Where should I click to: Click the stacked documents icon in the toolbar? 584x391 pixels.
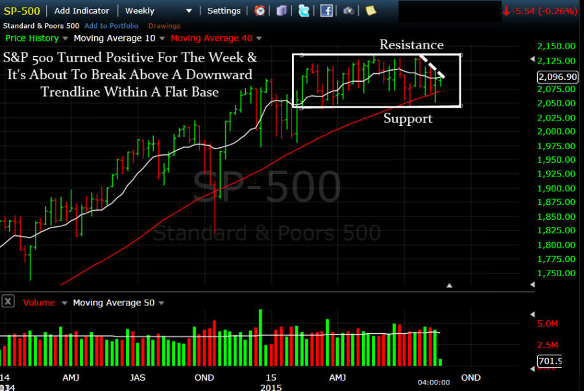coord(282,11)
